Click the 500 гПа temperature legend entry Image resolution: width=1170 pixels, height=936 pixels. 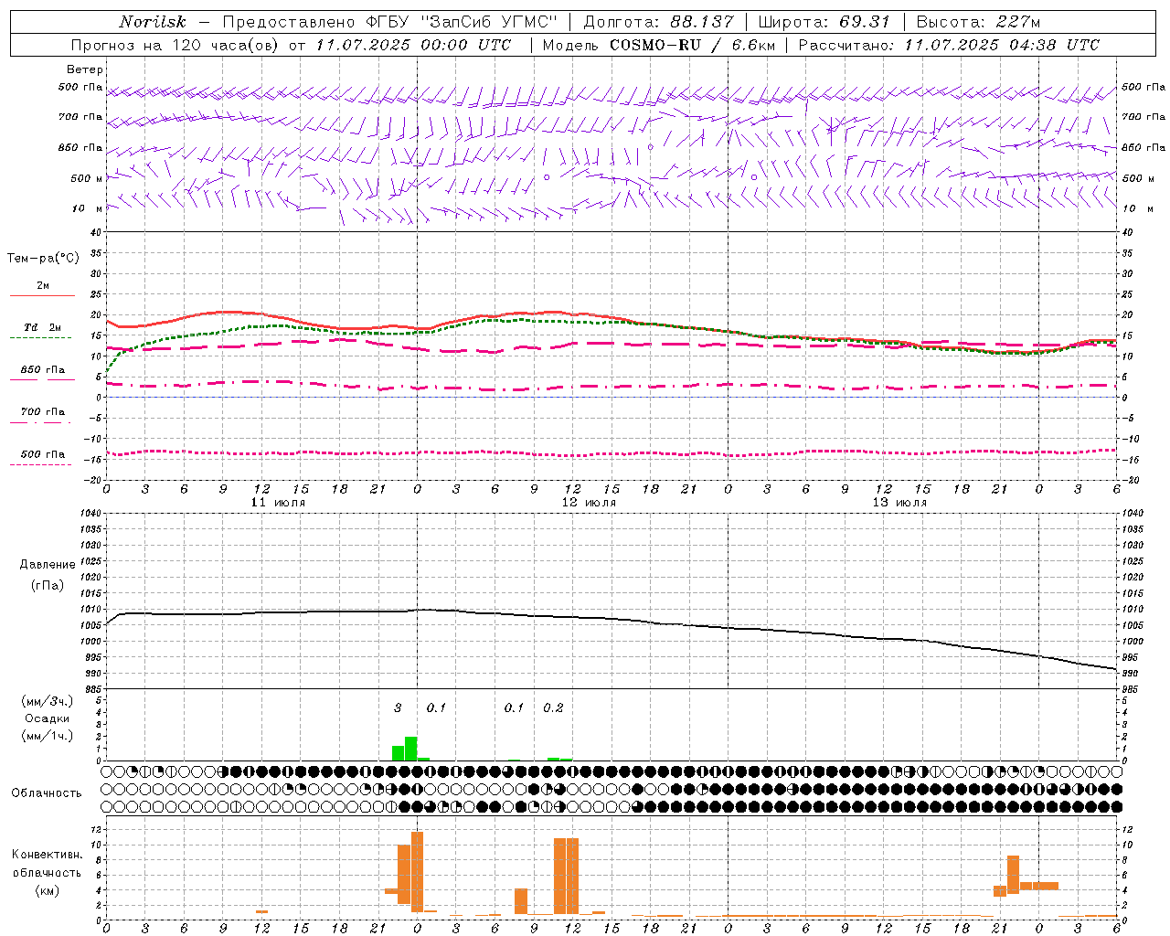(x=43, y=454)
